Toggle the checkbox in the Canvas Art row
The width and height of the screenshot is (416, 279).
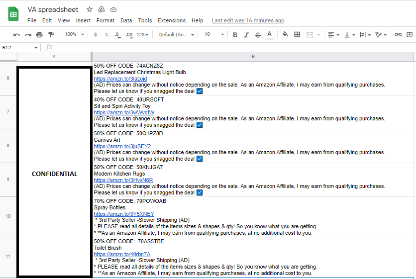200,159
